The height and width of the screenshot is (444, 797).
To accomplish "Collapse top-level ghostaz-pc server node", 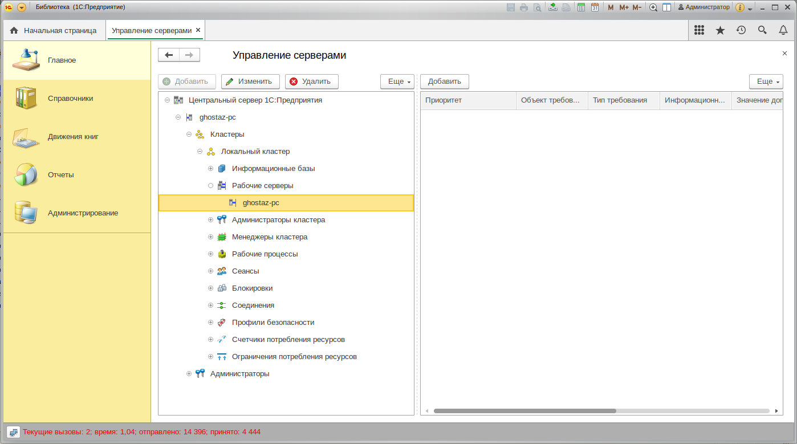I will pos(178,117).
